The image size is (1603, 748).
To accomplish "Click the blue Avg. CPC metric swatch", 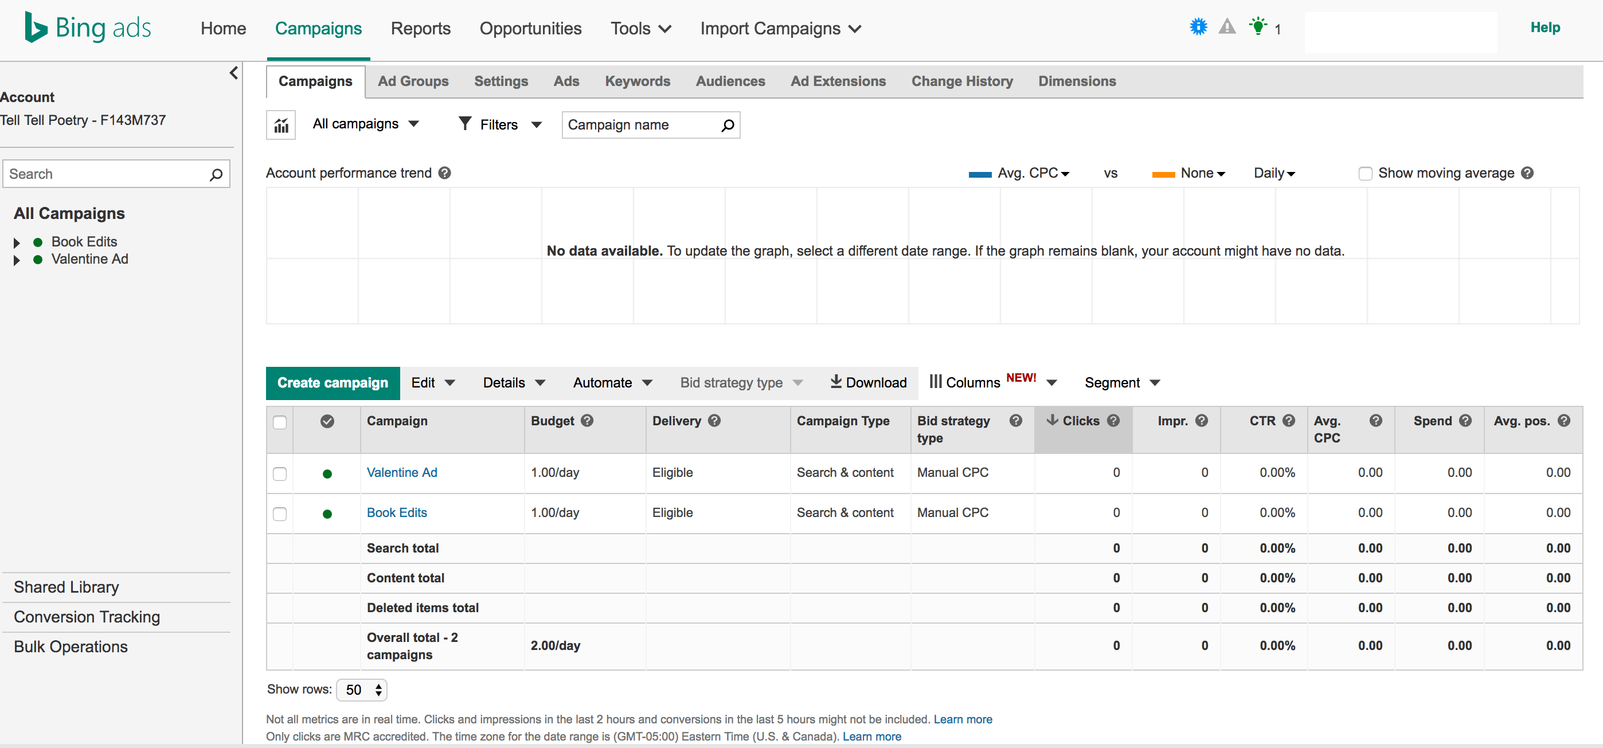I will point(980,174).
